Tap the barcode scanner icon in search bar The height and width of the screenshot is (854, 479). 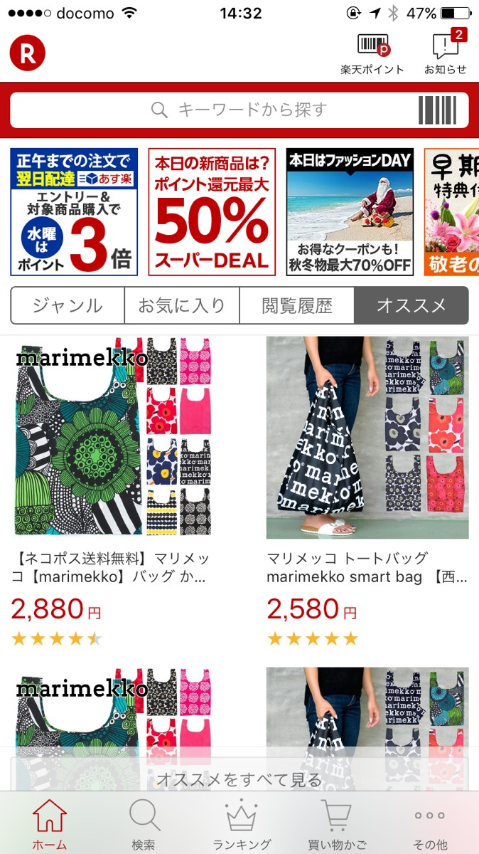pyautogui.click(x=438, y=110)
